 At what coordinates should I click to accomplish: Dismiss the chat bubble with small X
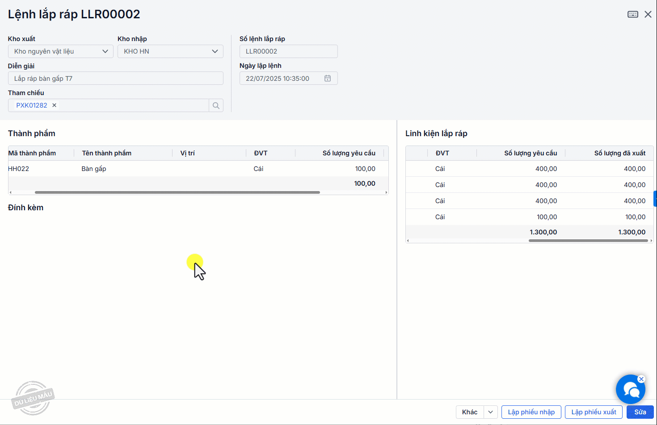click(641, 379)
